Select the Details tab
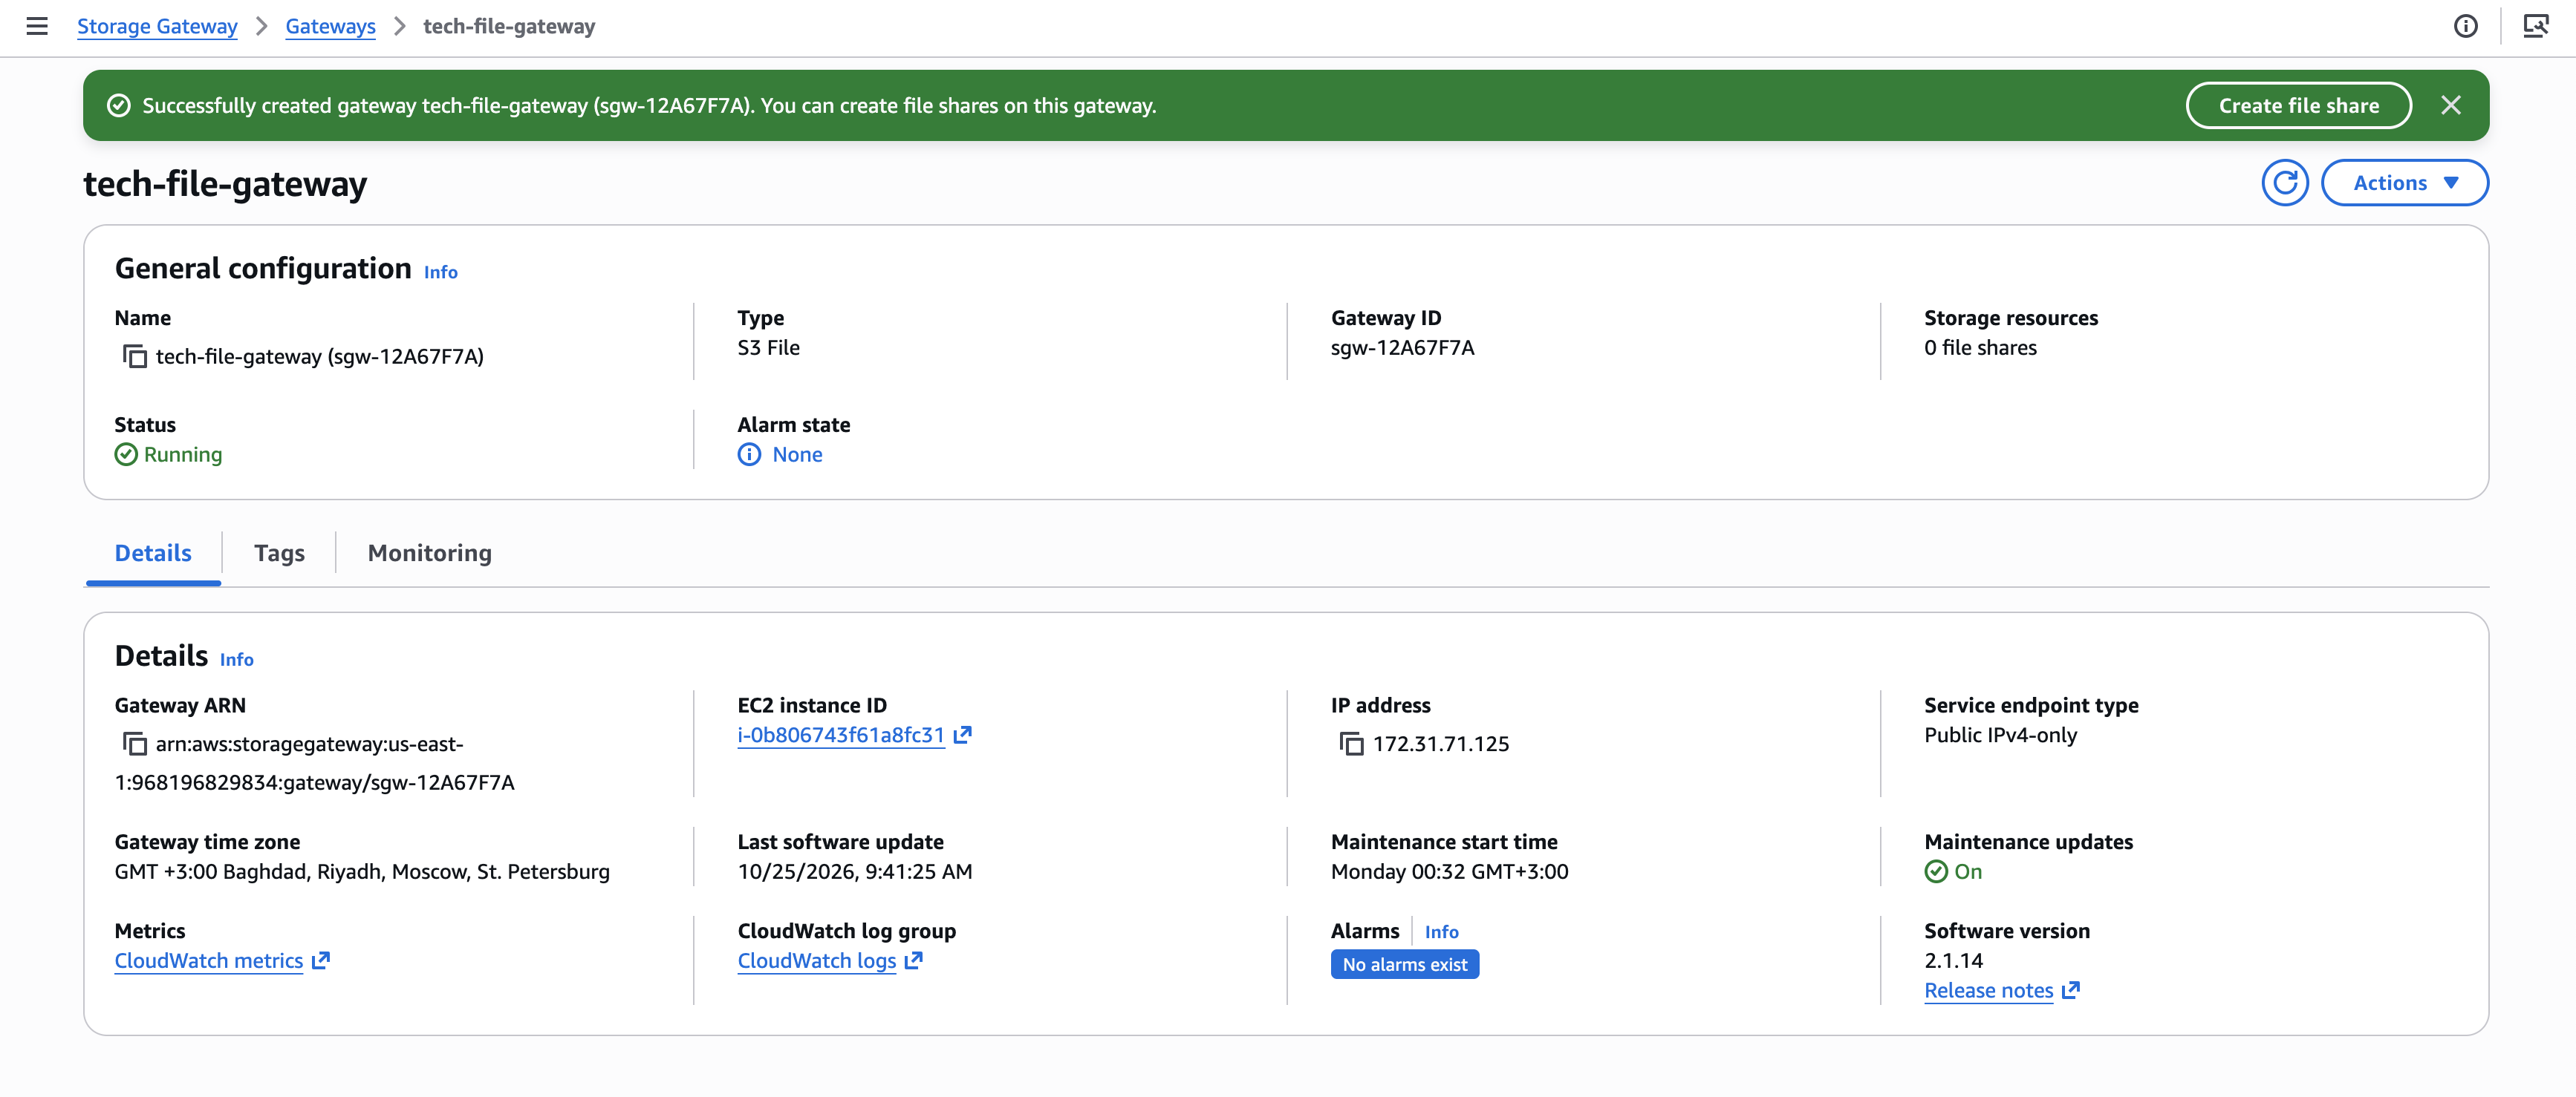Image resolution: width=2576 pixels, height=1097 pixels. 153,554
